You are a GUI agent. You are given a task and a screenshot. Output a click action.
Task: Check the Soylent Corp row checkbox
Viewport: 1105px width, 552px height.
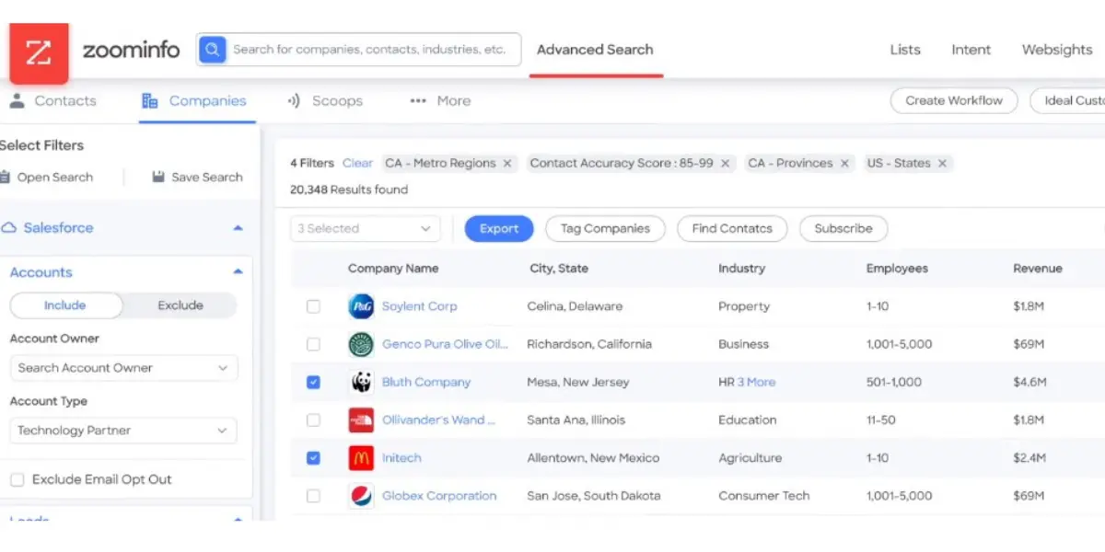coord(313,306)
